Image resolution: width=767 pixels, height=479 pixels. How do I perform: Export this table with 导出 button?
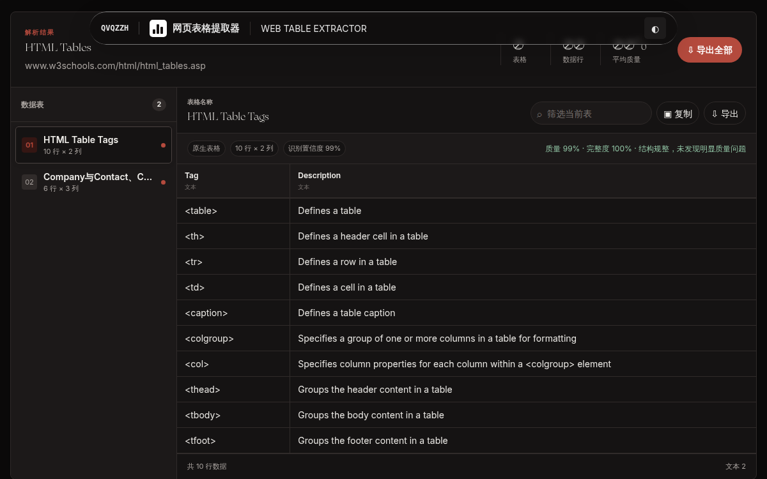(725, 113)
